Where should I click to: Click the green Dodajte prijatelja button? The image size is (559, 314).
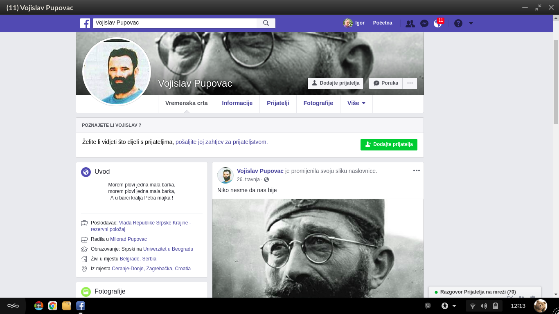(389, 144)
